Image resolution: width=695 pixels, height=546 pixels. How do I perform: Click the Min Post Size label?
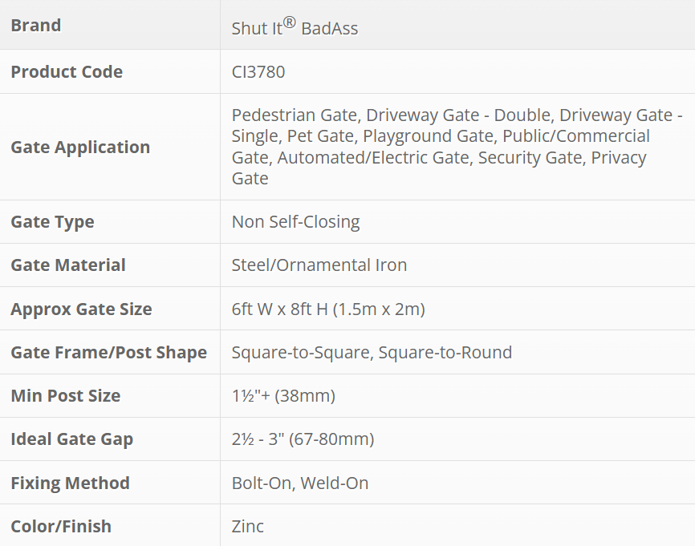(x=66, y=396)
